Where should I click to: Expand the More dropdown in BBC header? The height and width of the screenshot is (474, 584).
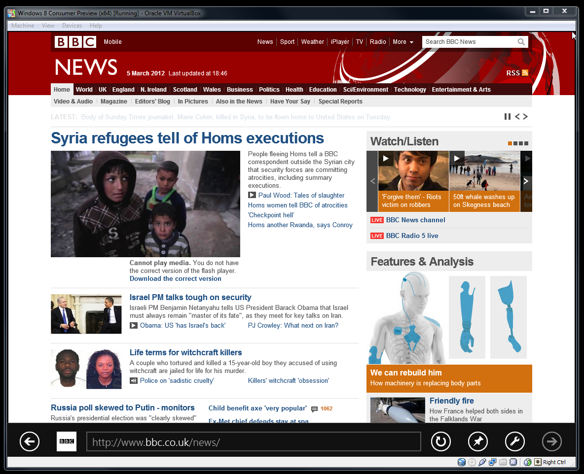[403, 42]
